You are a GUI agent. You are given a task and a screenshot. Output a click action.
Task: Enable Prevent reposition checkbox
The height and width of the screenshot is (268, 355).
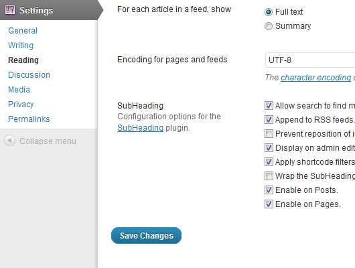(269, 133)
